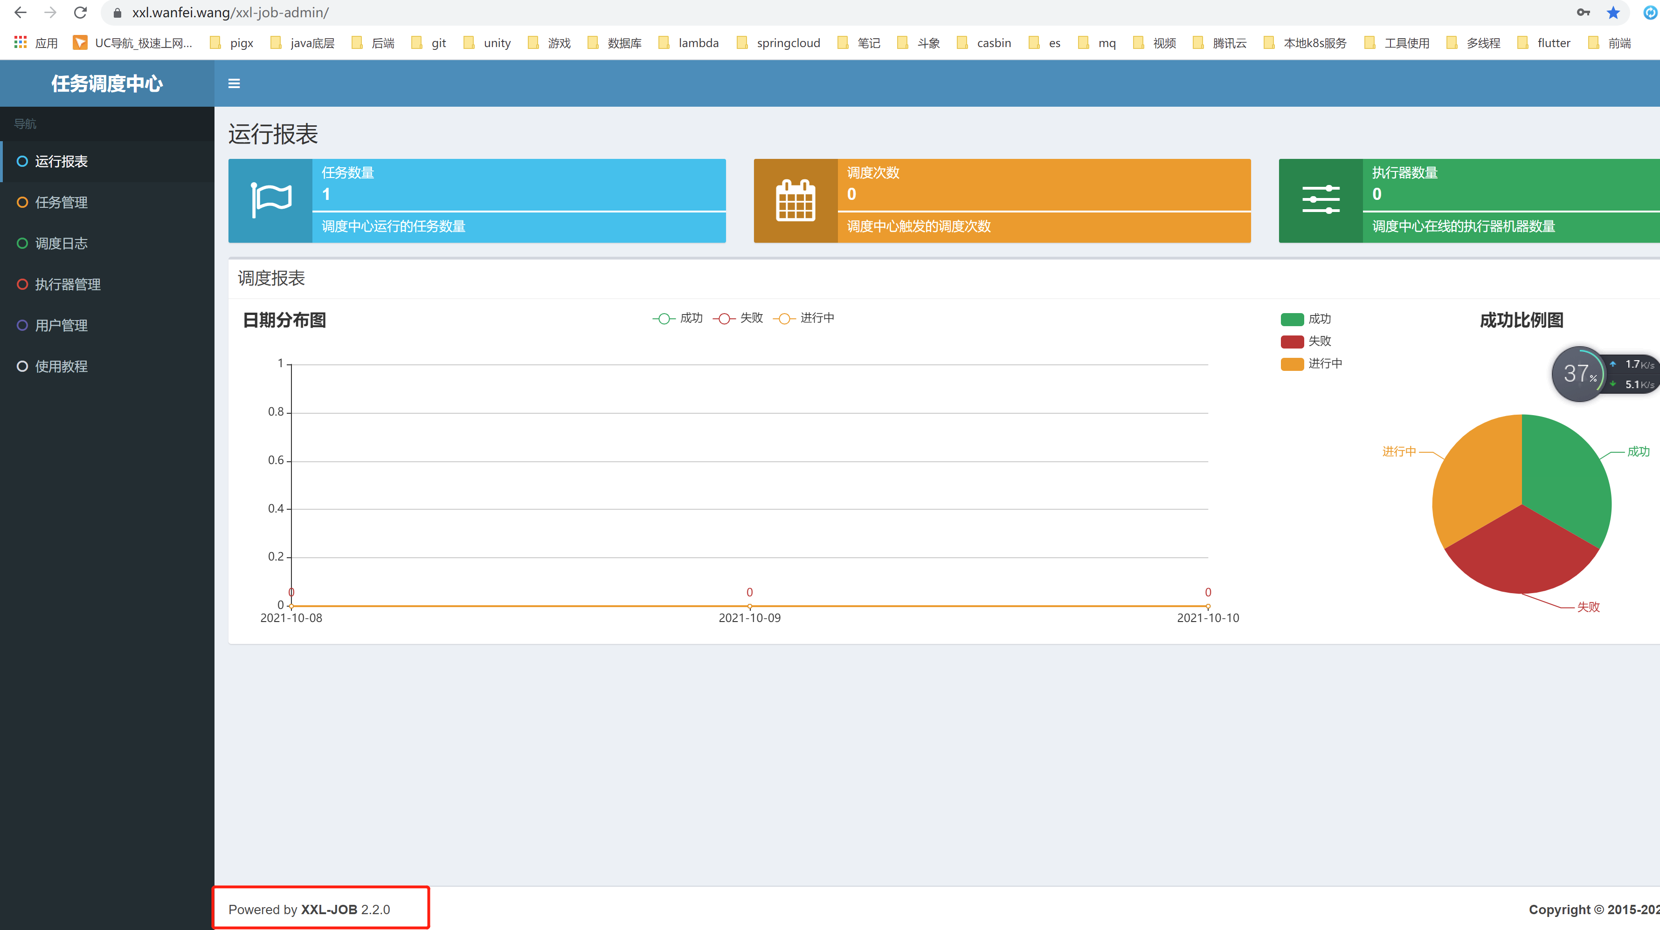Click browser reload page icon
Viewport: 1660px width, 930px height.
click(x=80, y=12)
